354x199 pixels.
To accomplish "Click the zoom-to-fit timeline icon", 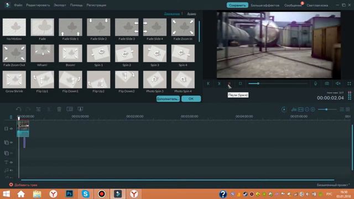I will pos(301,109).
